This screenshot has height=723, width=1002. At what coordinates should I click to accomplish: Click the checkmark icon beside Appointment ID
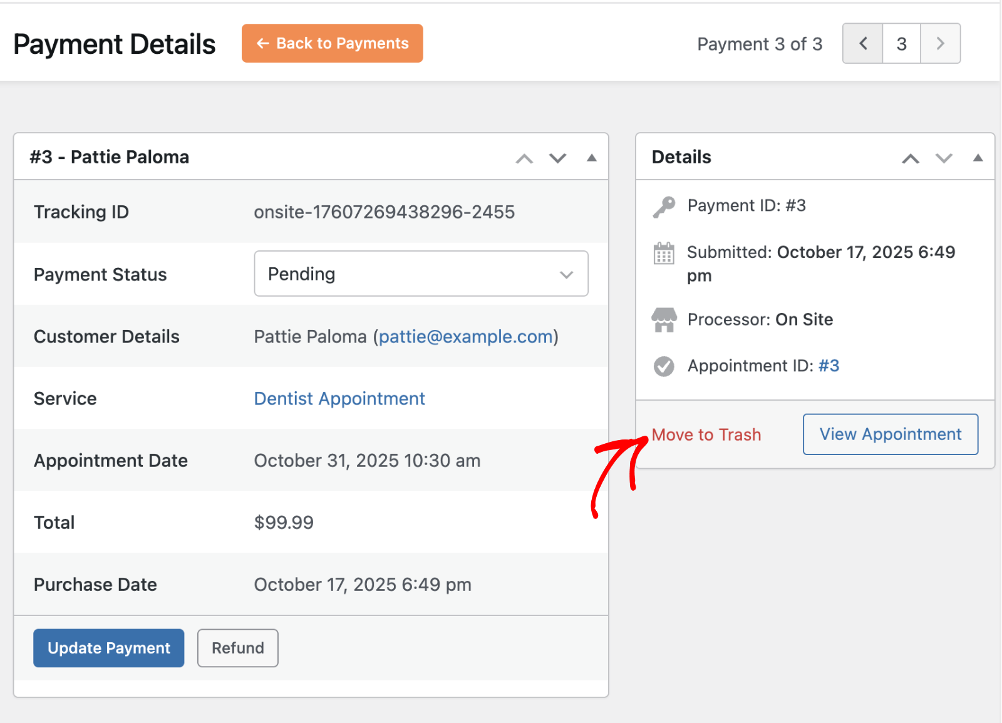pos(664,366)
